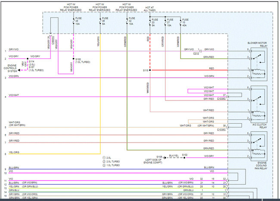This screenshot has height=201, width=280.
Task: Click the "GRY/VIO" label on line 1 at left
Action: tap(14, 49)
